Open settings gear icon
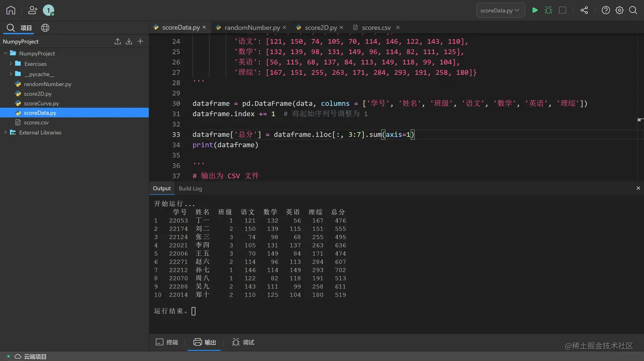Screen dimensions: 644x361 point(620,10)
